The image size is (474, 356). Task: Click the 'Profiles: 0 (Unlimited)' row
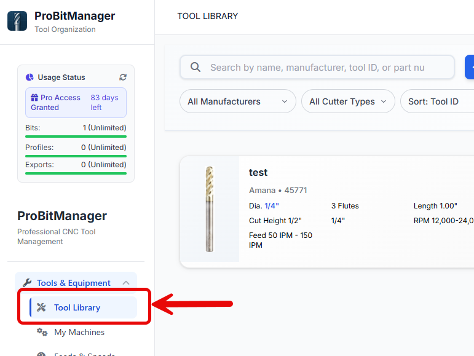[76, 148]
